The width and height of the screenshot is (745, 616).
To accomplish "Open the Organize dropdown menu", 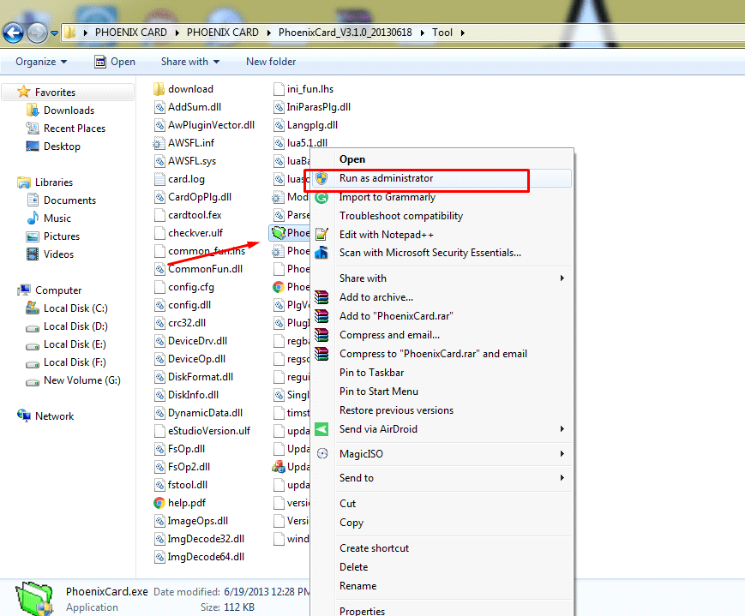I will [41, 62].
